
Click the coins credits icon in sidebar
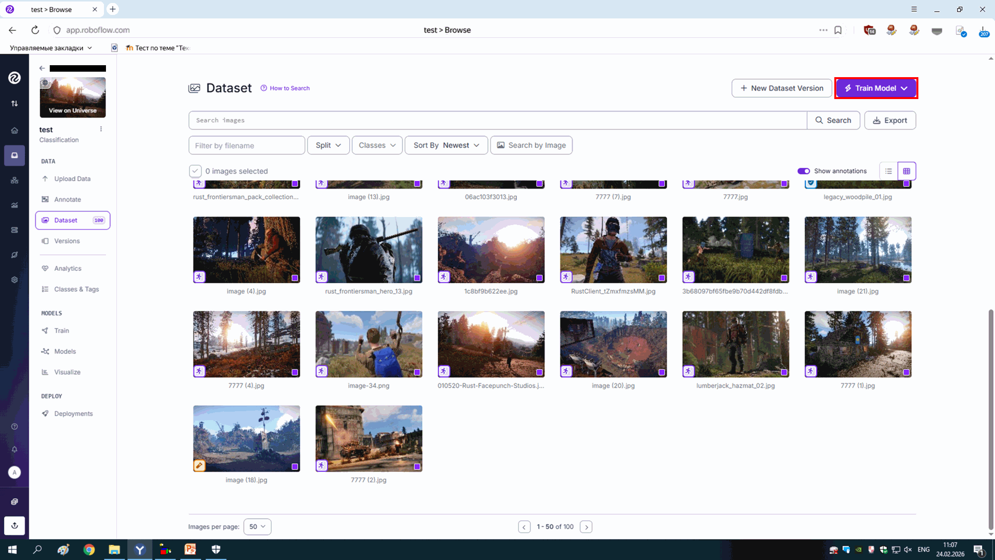(x=14, y=501)
